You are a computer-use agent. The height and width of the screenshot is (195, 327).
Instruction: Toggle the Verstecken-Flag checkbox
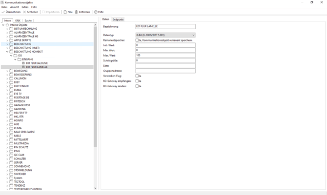click(x=137, y=76)
